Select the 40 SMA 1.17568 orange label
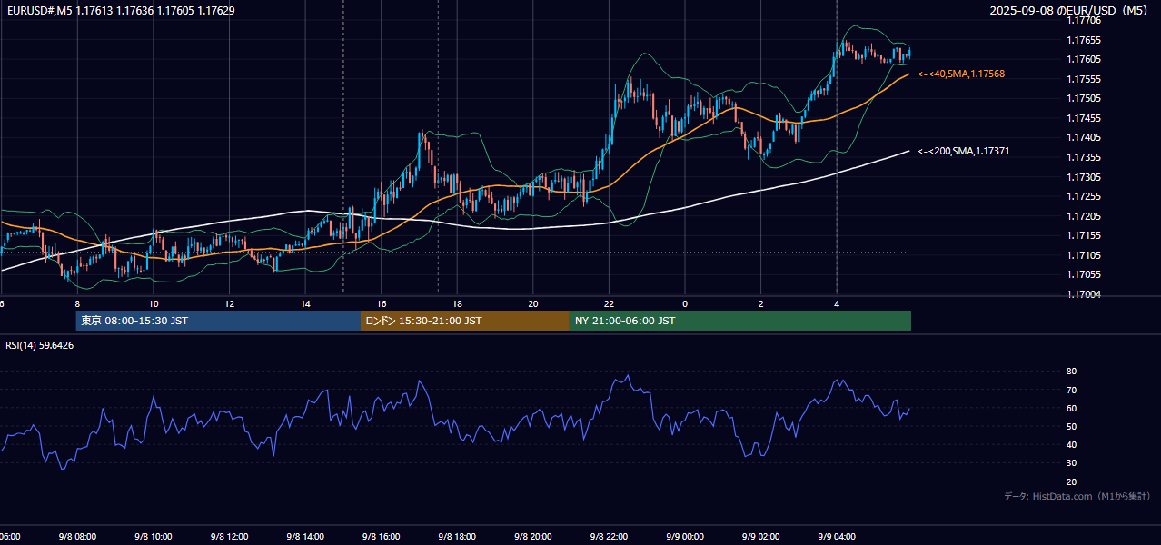This screenshot has width=1161, height=545. tap(961, 74)
